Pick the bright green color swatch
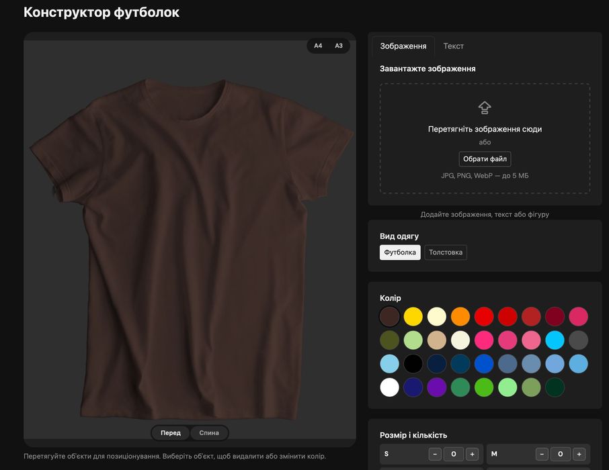609x470 pixels. pyautogui.click(x=484, y=387)
